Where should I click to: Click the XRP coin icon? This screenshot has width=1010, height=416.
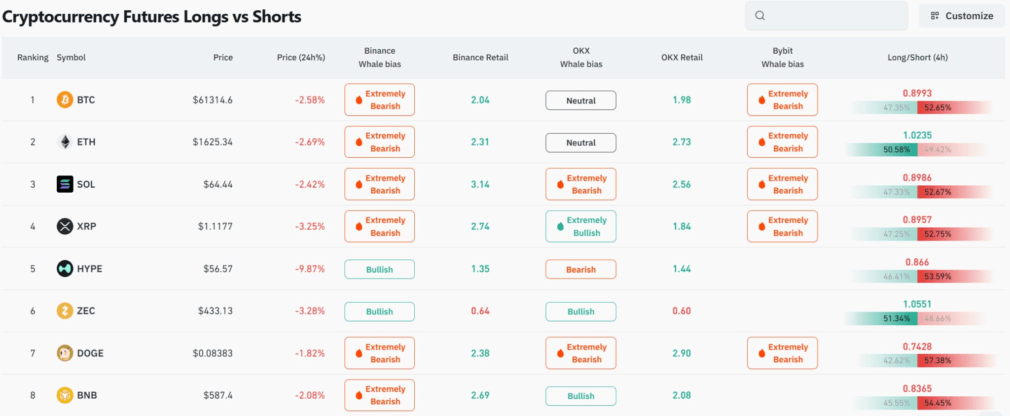tap(65, 226)
